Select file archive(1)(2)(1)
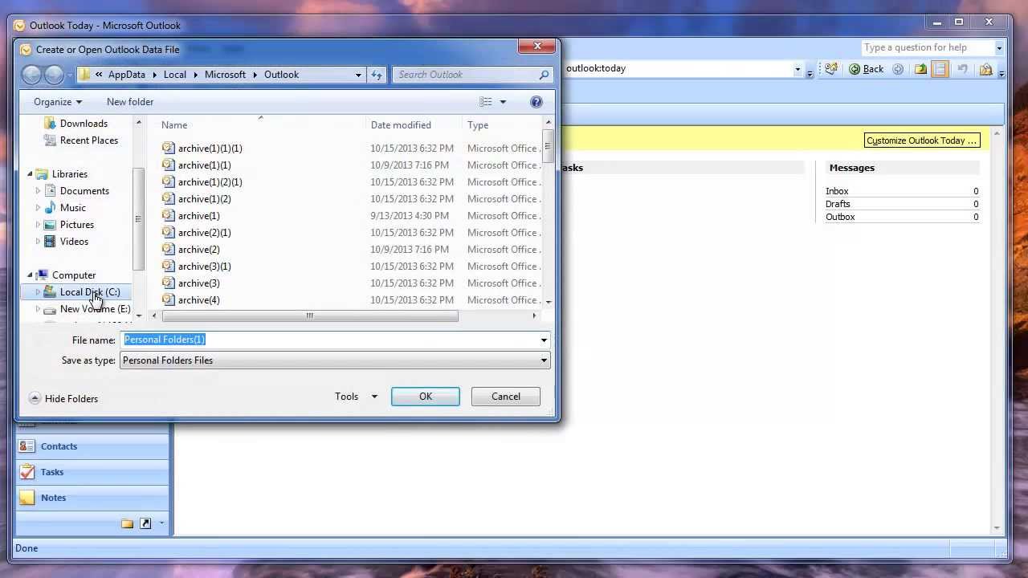Image resolution: width=1028 pixels, height=578 pixels. pos(210,182)
